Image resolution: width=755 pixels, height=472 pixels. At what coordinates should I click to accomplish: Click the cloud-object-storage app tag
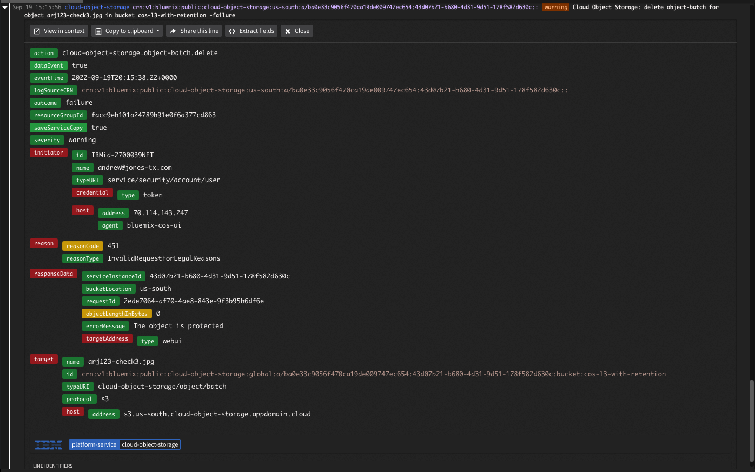coord(150,444)
